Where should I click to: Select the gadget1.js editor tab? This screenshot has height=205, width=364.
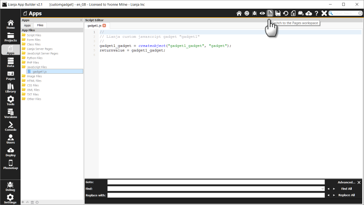click(x=94, y=26)
